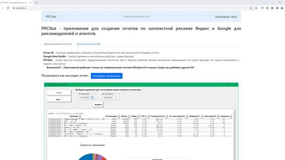Reload the ppcstat.ru page

[x=8, y=8]
